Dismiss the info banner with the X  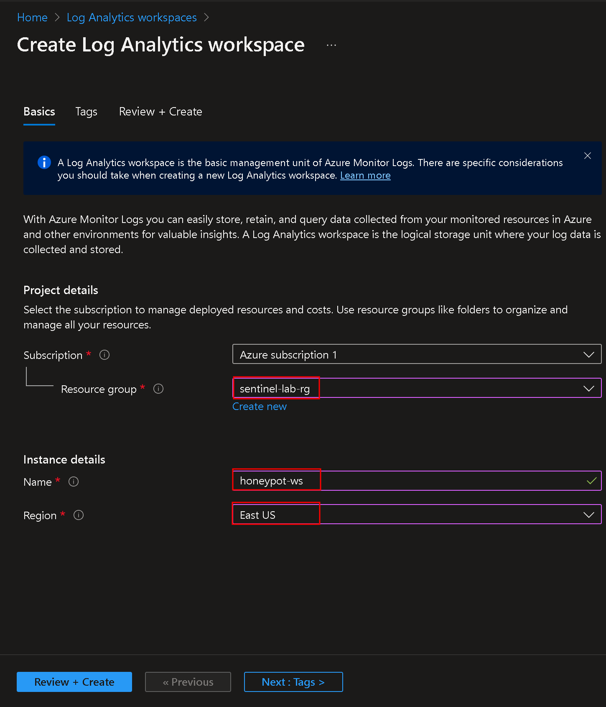587,156
